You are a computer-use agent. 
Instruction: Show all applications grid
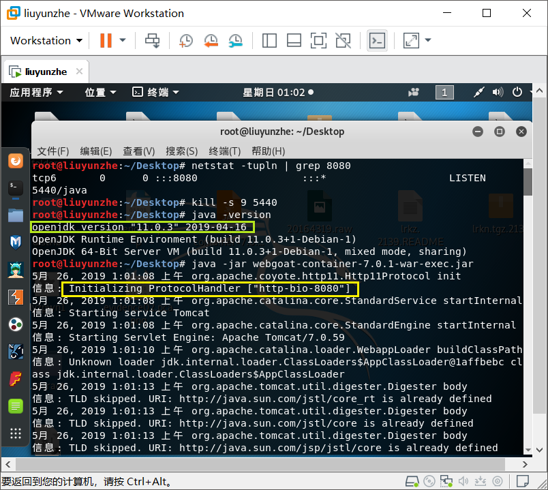(x=16, y=433)
